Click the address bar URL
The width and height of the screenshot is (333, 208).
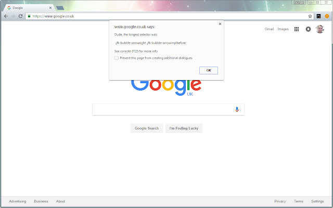click(53, 16)
